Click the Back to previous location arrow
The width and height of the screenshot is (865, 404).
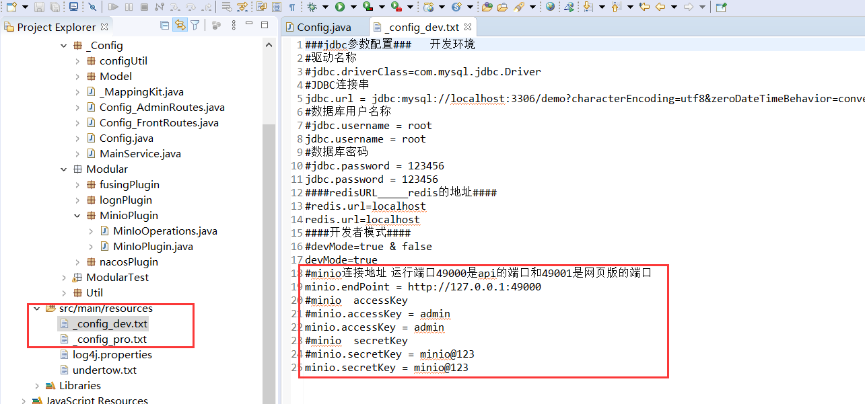coord(660,7)
